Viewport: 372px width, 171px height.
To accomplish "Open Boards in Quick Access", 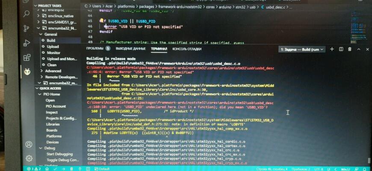I will [x=52, y=130].
